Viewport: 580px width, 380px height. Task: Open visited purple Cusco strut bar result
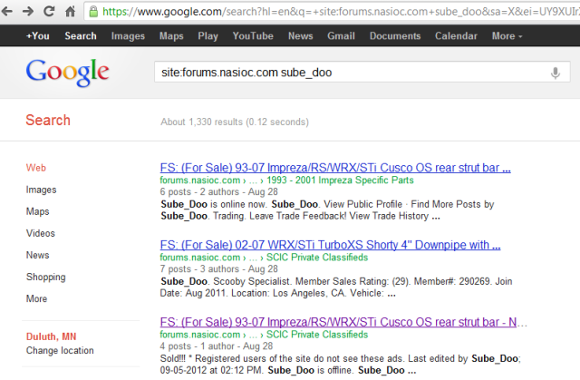click(x=338, y=322)
